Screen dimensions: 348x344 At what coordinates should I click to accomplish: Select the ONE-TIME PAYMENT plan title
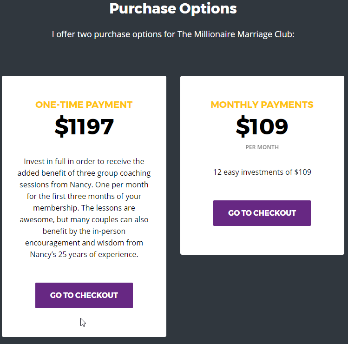[84, 105]
